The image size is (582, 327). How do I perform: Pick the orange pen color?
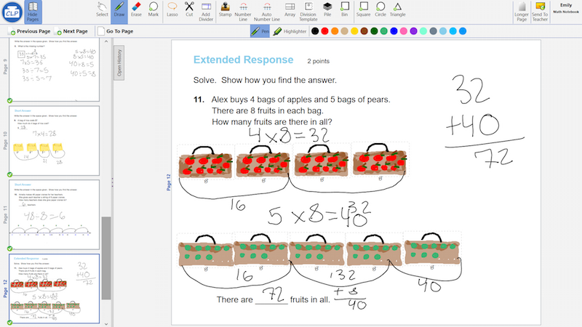tap(335, 31)
